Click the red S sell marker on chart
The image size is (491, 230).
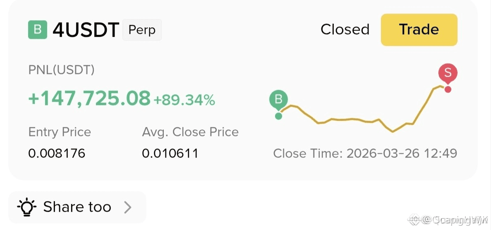click(x=448, y=73)
